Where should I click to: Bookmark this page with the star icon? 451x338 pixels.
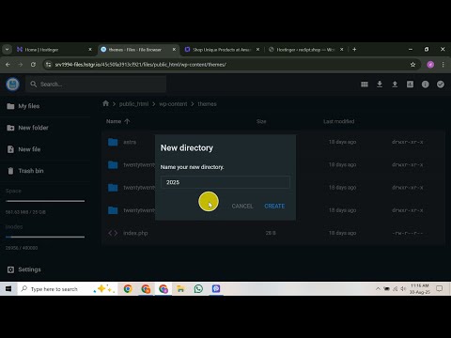pyautogui.click(x=412, y=65)
